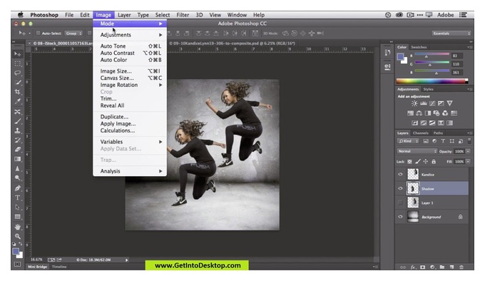
Task: Open the Normal blend mode dropdown
Action: tap(417, 151)
